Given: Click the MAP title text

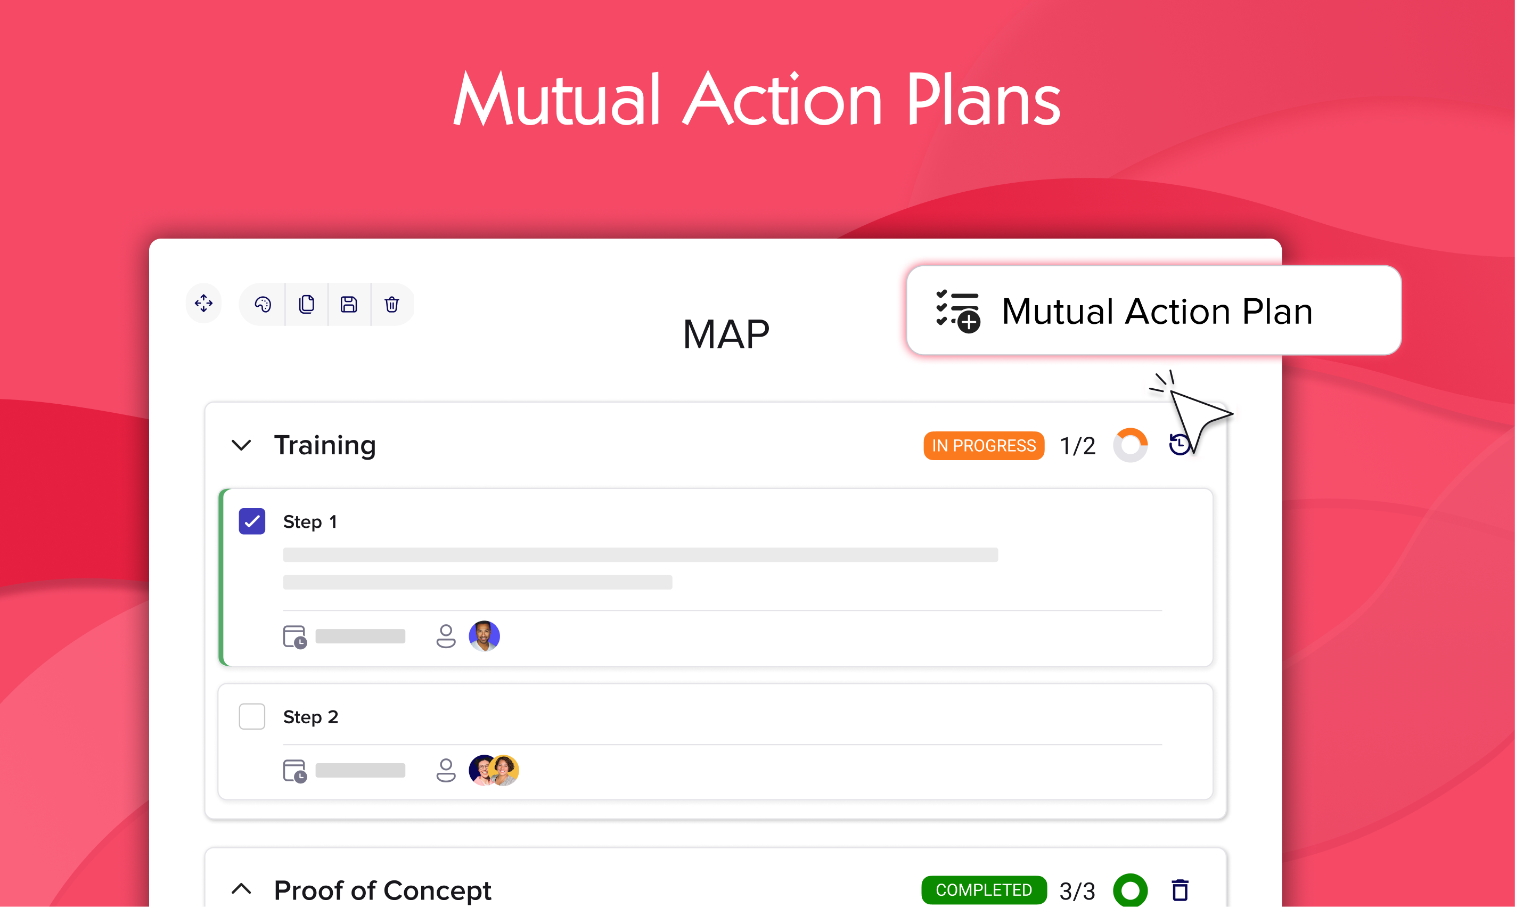Looking at the screenshot, I should [726, 334].
